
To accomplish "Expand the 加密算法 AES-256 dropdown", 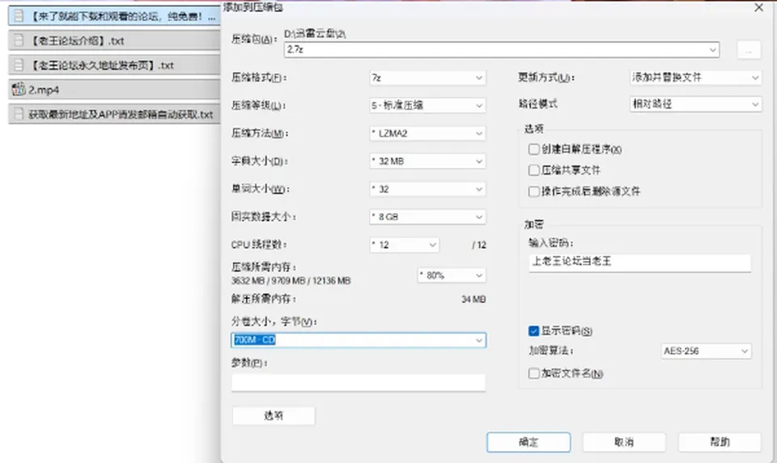I will tap(706, 351).
